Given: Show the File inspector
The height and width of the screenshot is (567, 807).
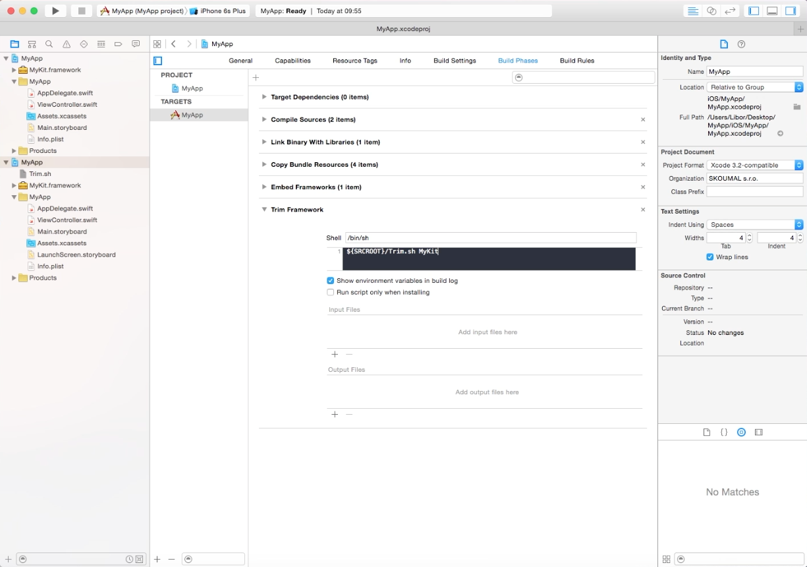Looking at the screenshot, I should [x=724, y=44].
